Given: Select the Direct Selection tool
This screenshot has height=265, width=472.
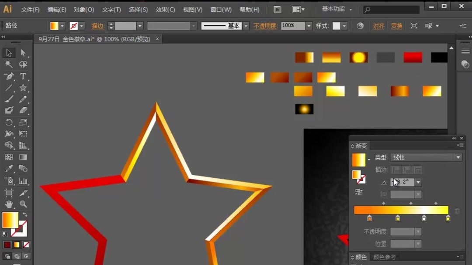Looking at the screenshot, I should pyautogui.click(x=23, y=52).
